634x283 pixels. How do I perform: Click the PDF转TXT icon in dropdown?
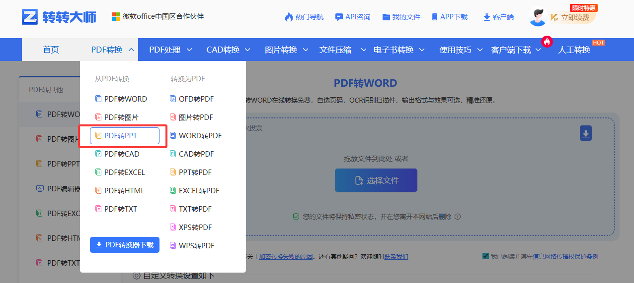98,209
